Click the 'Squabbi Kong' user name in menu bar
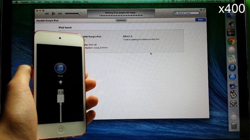The image size is (250, 140). click(214, 2)
